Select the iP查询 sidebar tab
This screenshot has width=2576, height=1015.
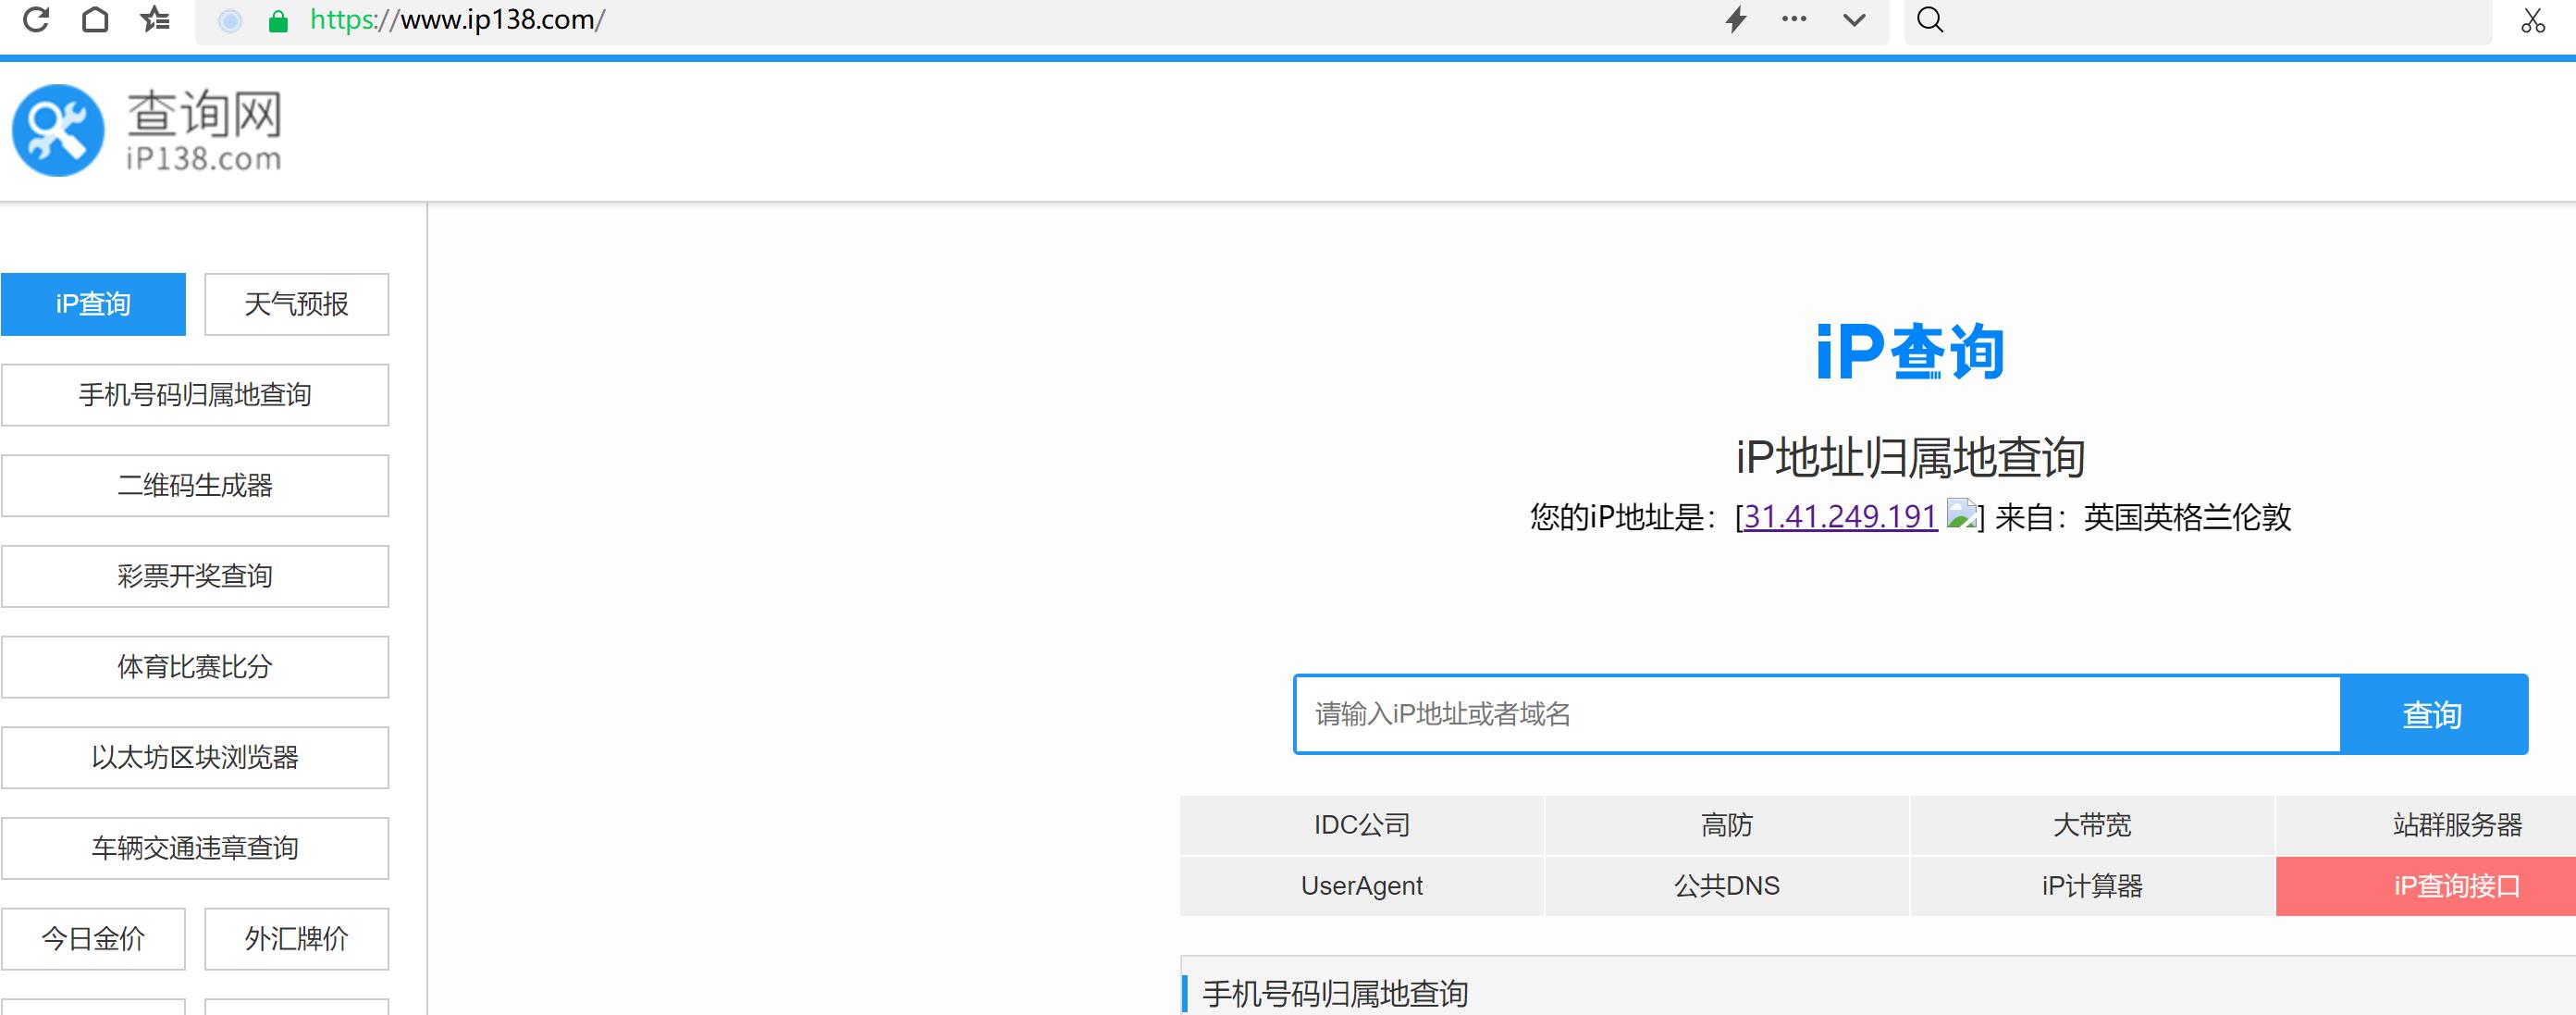point(93,304)
